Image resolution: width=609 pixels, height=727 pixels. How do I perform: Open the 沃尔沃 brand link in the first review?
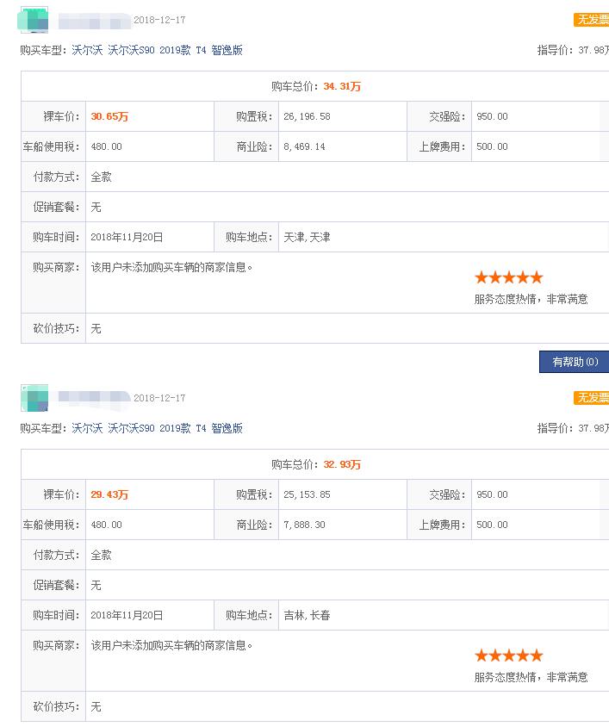point(86,50)
